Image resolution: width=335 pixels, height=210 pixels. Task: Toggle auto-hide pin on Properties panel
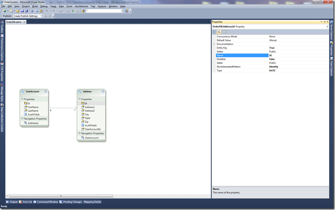tap(324, 22)
